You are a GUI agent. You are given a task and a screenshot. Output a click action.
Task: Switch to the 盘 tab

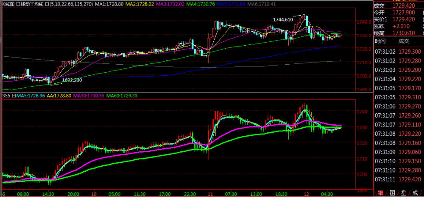pyautogui.click(x=404, y=193)
